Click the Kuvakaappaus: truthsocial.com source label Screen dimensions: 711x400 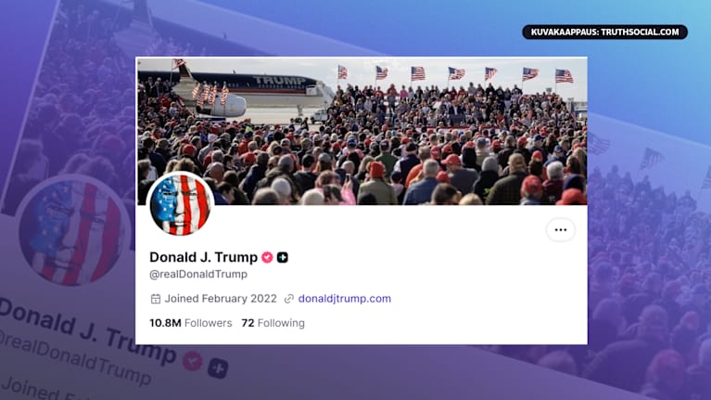(605, 32)
